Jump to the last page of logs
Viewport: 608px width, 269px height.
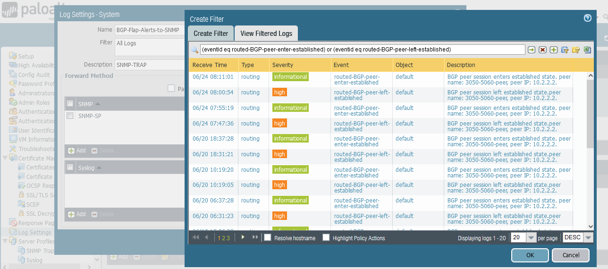point(255,237)
